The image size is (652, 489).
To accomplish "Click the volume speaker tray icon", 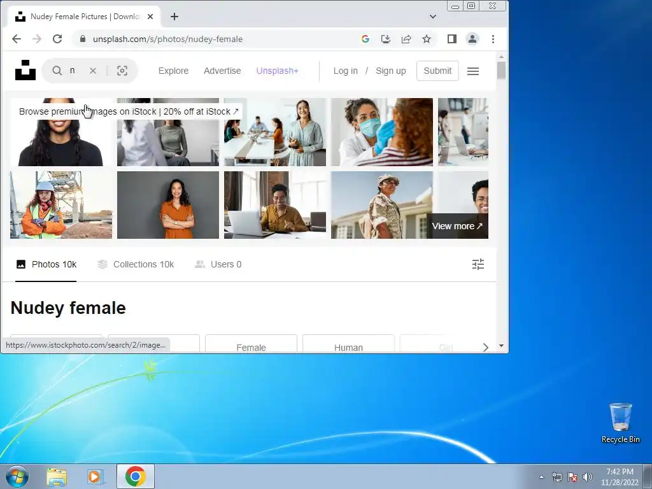I will pos(588,477).
